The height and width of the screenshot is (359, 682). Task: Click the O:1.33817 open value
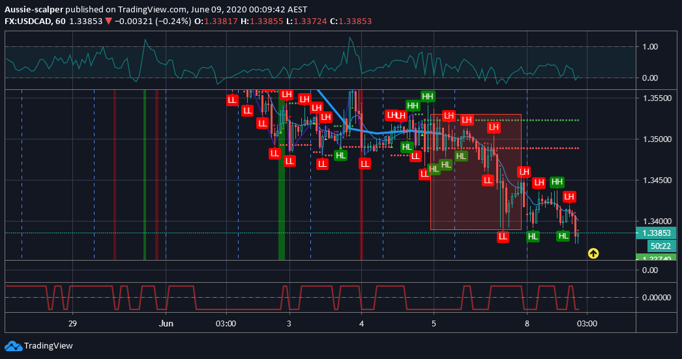click(215, 22)
